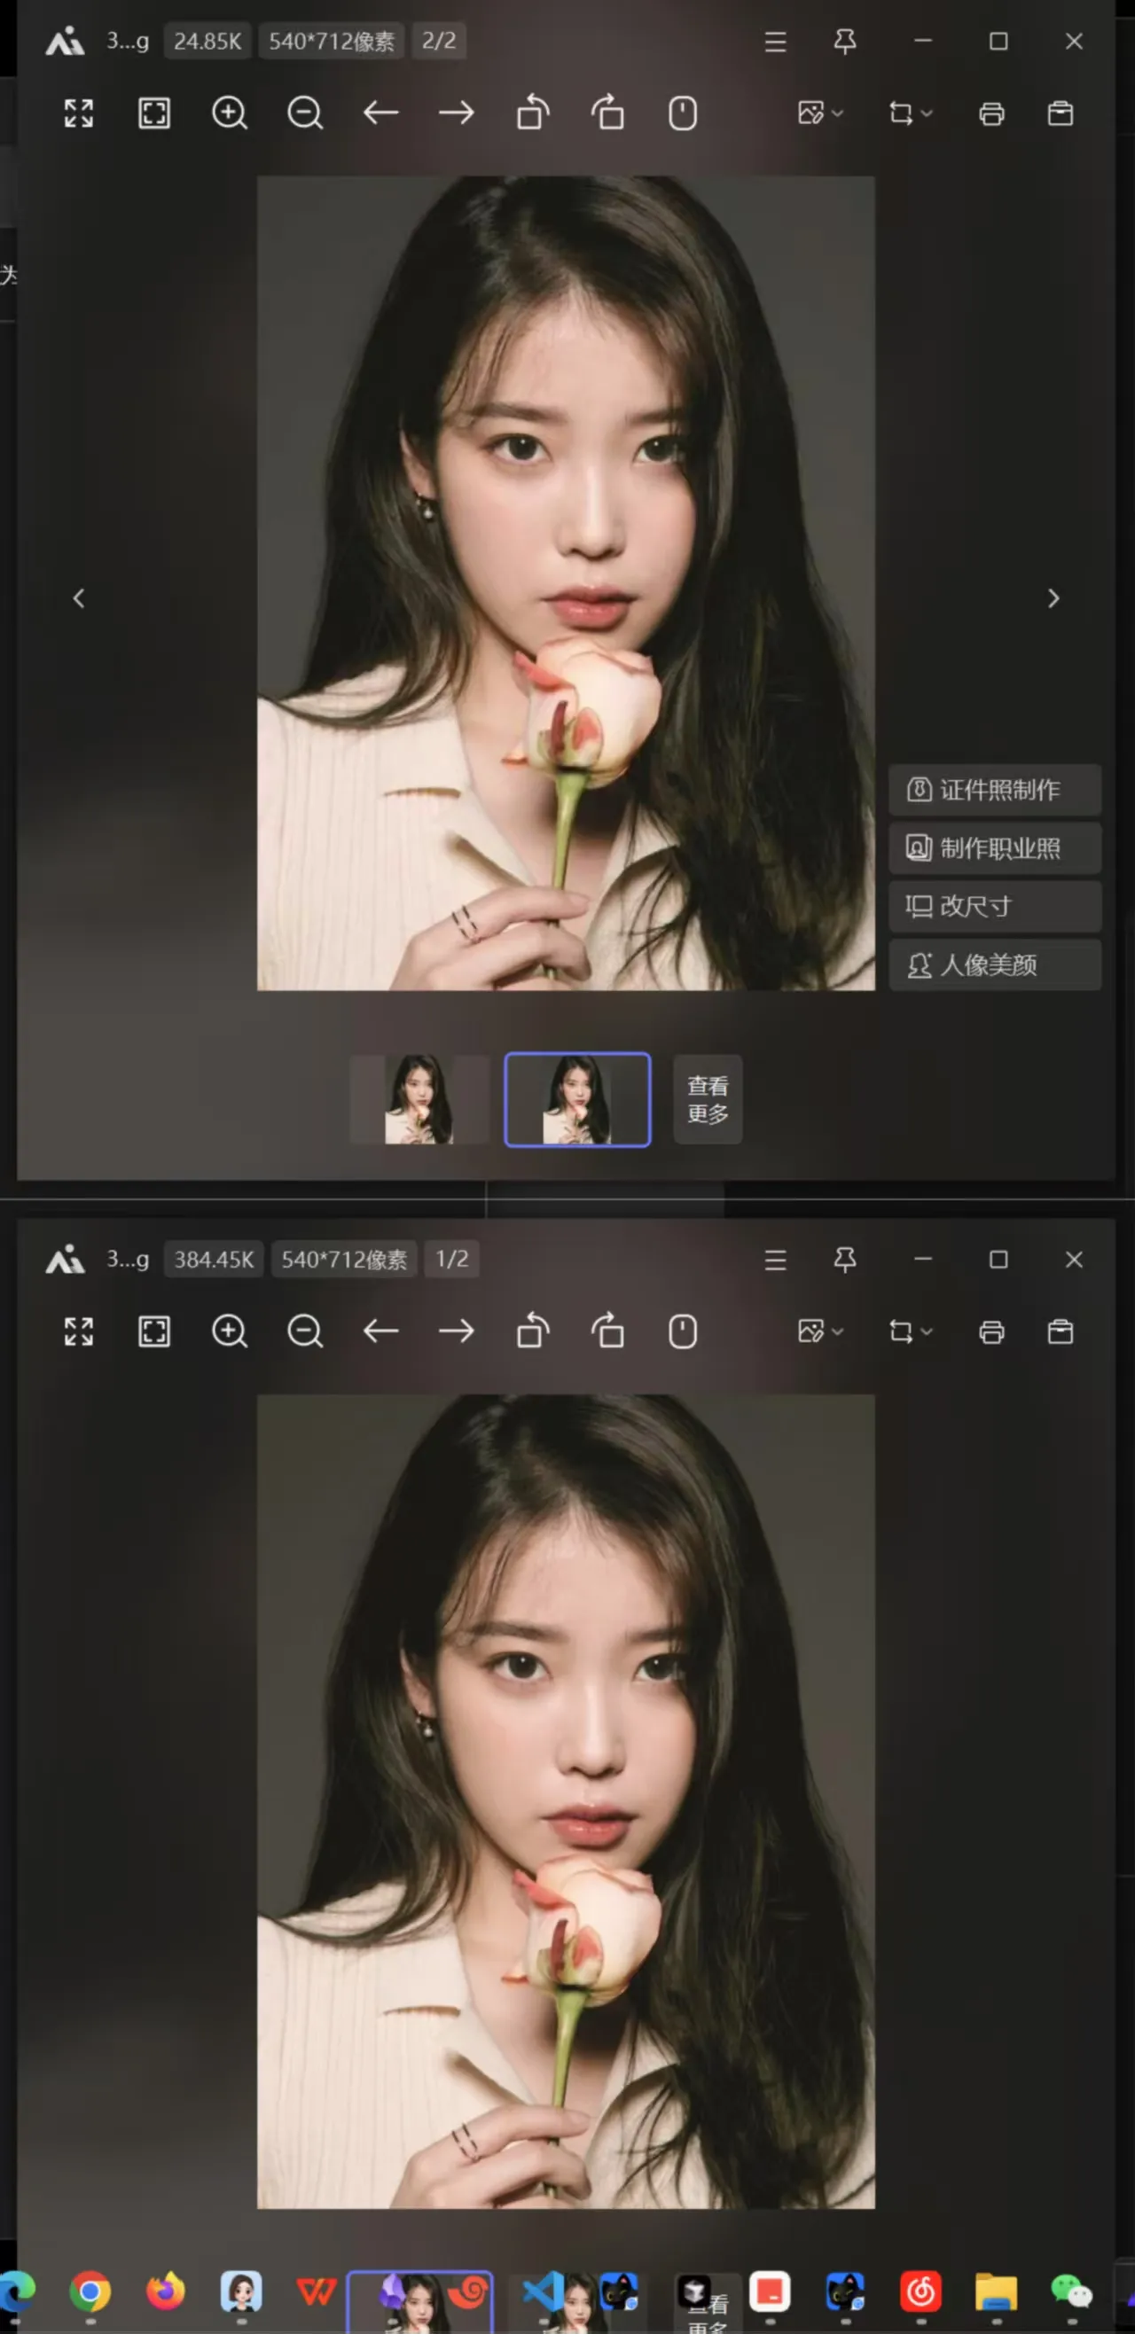Zoom in on the 24.85K image

click(x=230, y=113)
